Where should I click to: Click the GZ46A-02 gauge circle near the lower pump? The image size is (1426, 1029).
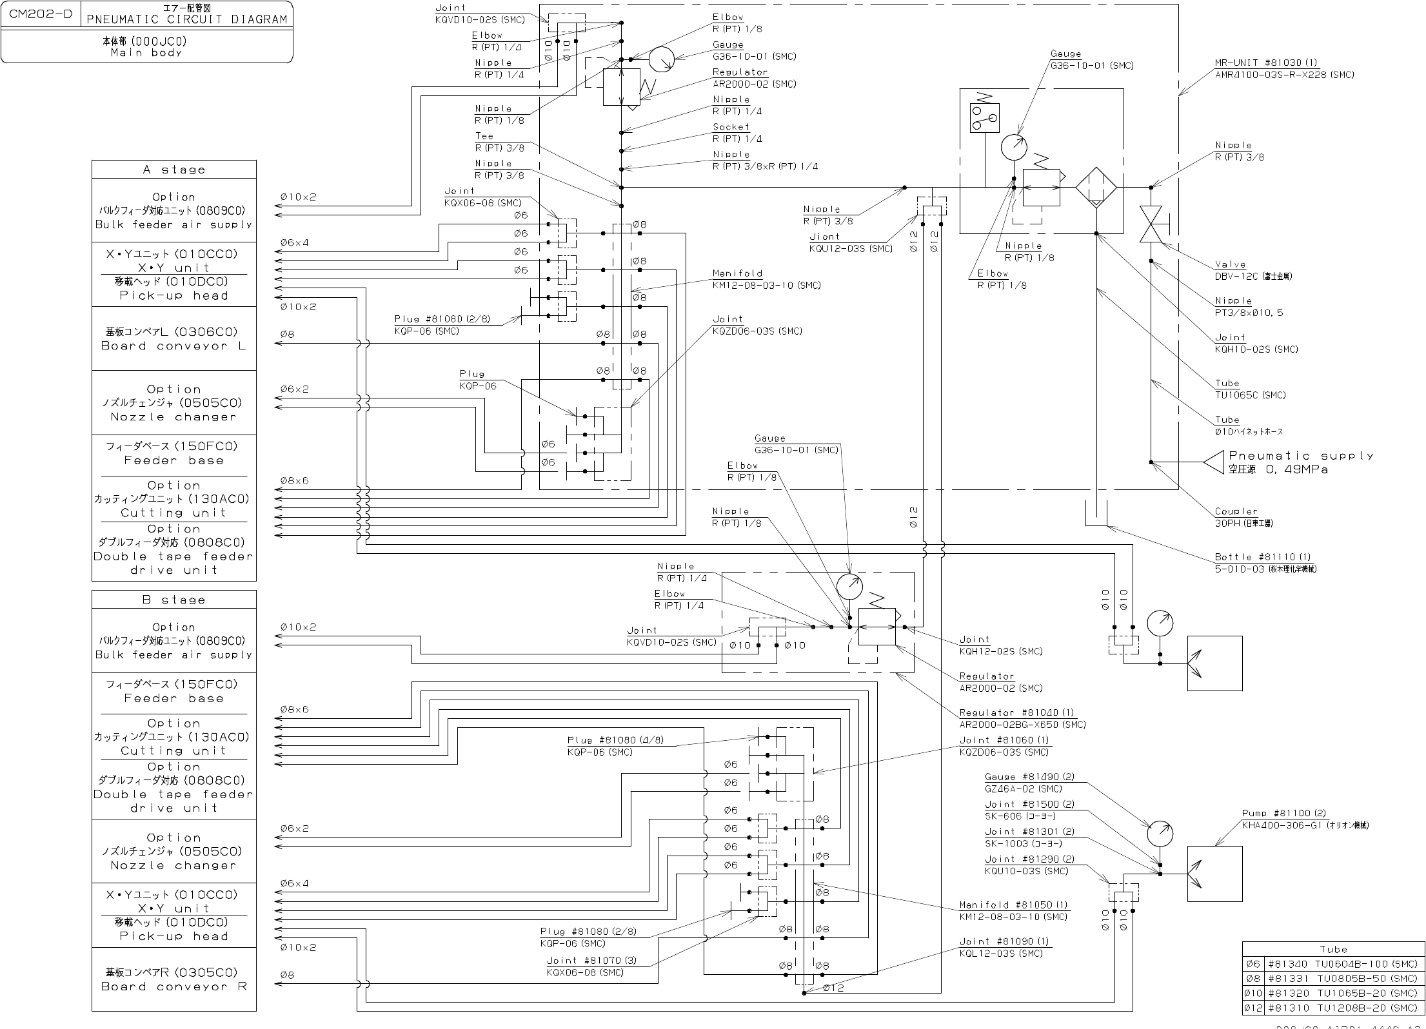coord(1160,834)
